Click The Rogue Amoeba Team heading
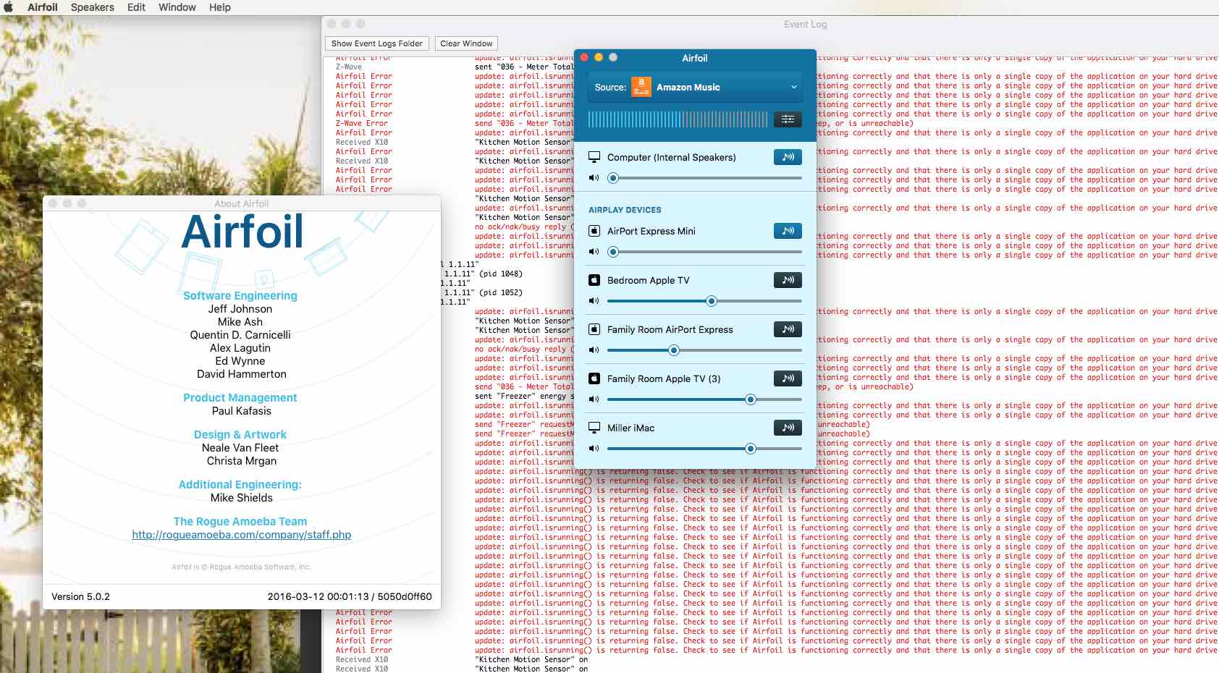This screenshot has width=1219, height=673. click(x=240, y=522)
